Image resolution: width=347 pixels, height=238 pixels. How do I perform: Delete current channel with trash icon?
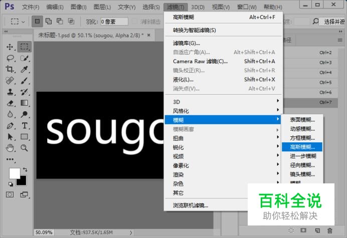(330, 230)
